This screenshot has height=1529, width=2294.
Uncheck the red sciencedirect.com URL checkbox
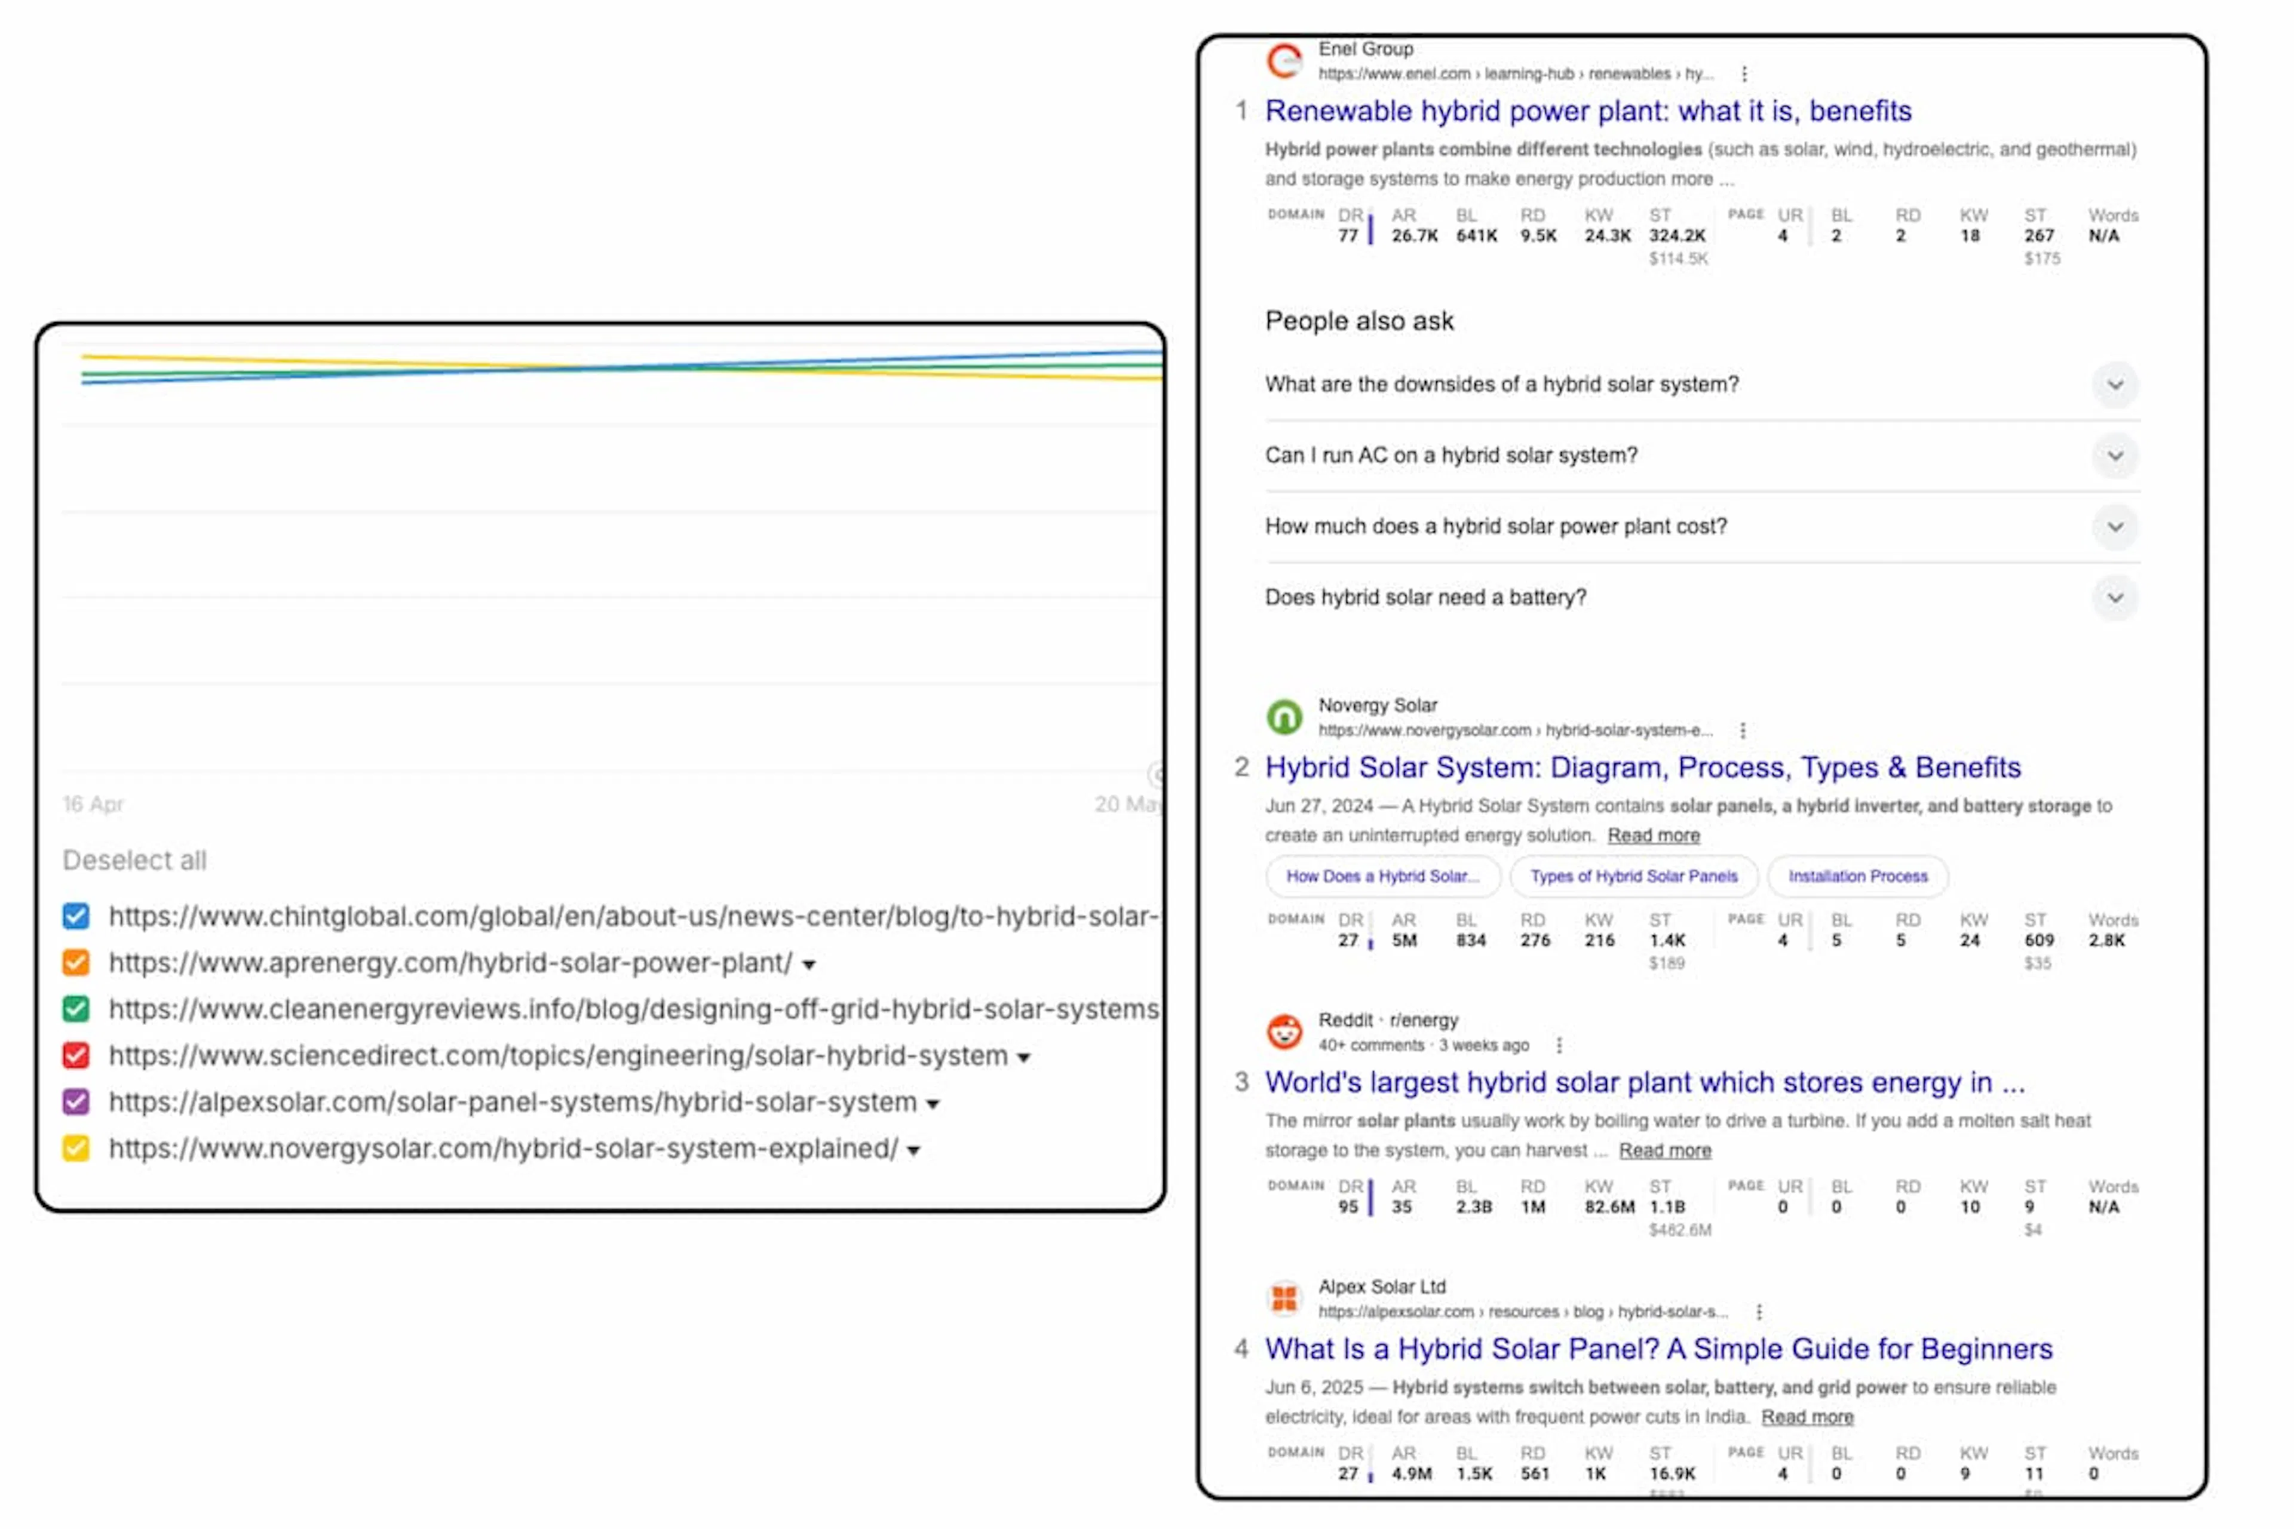pos(76,1056)
